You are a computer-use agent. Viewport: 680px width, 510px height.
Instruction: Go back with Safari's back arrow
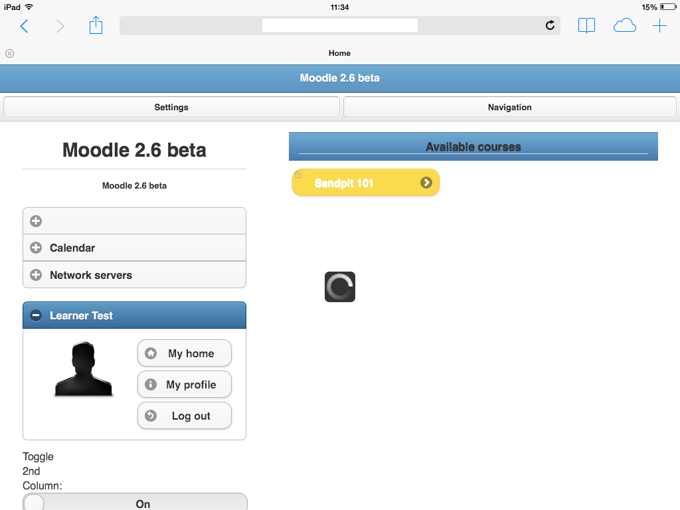(25, 26)
